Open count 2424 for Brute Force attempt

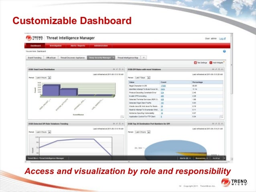(x=163, y=89)
